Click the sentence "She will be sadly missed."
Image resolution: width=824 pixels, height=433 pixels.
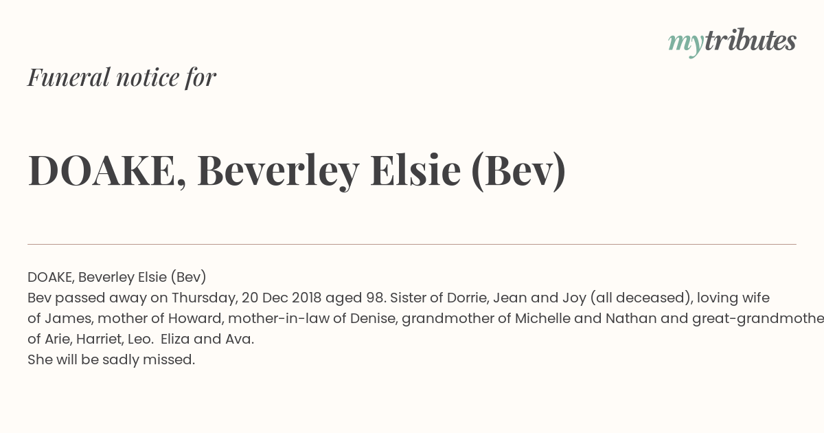pyautogui.click(x=111, y=360)
